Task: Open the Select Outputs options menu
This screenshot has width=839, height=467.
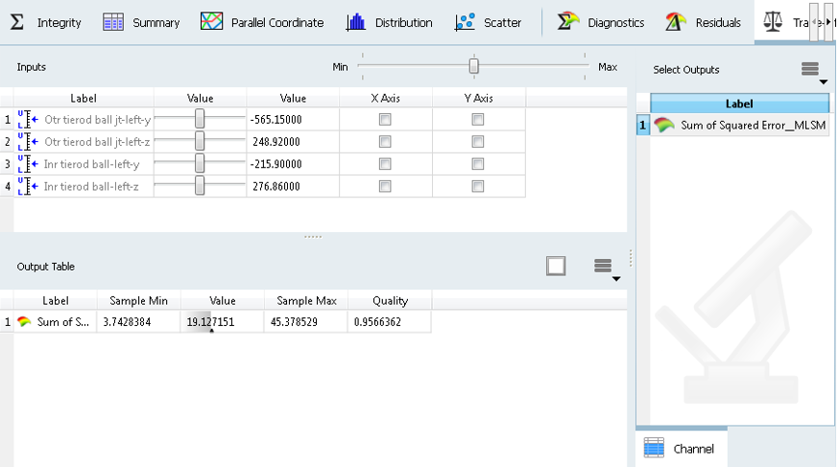Action: (x=810, y=70)
